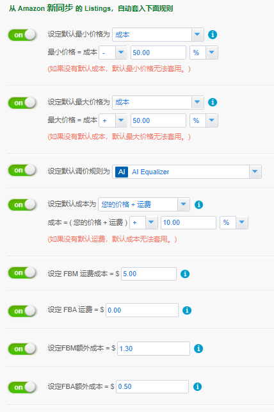
Task: Show info for FBM shipping cost
Action: point(185,274)
